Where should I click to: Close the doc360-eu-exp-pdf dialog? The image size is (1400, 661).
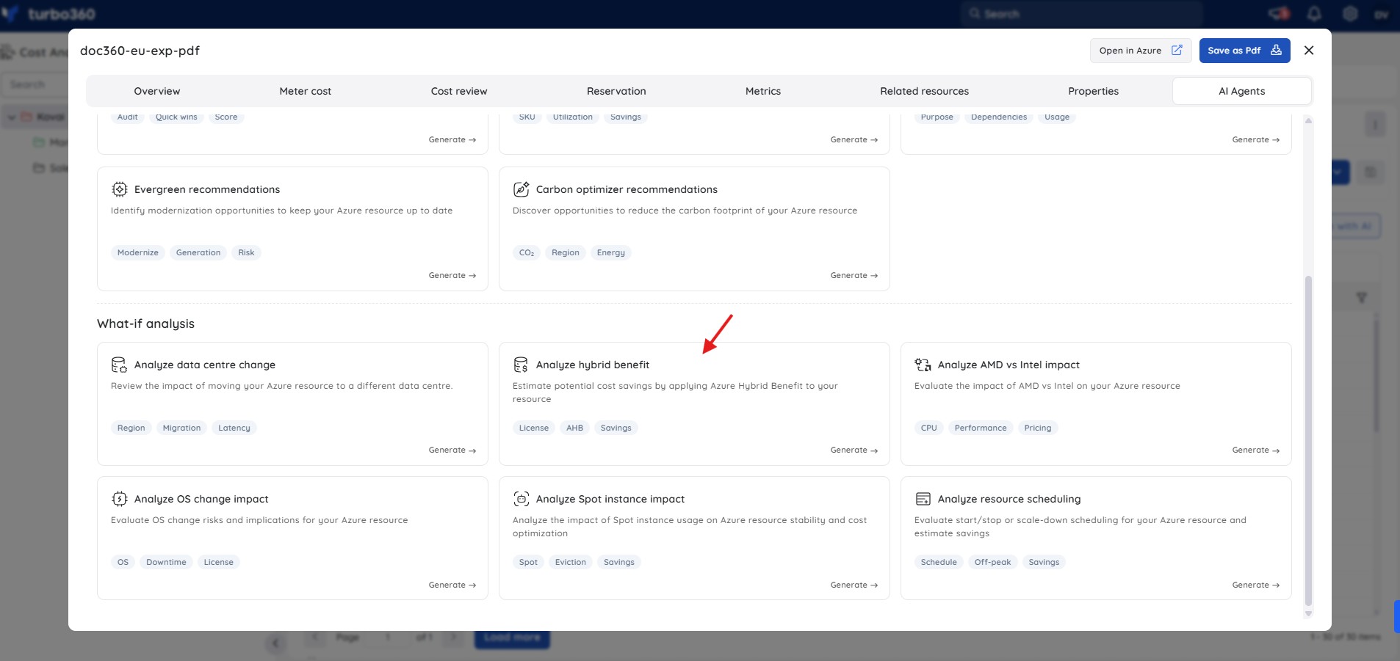pyautogui.click(x=1309, y=50)
